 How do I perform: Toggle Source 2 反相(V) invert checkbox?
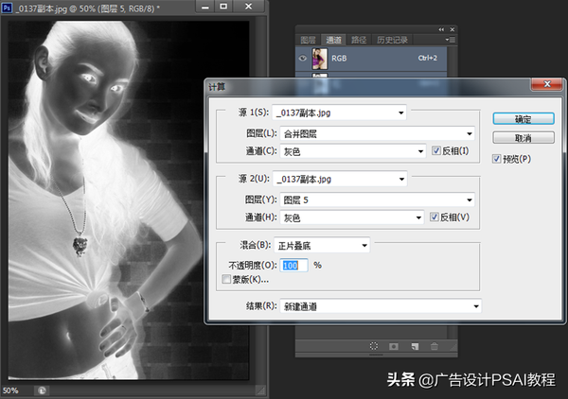436,217
